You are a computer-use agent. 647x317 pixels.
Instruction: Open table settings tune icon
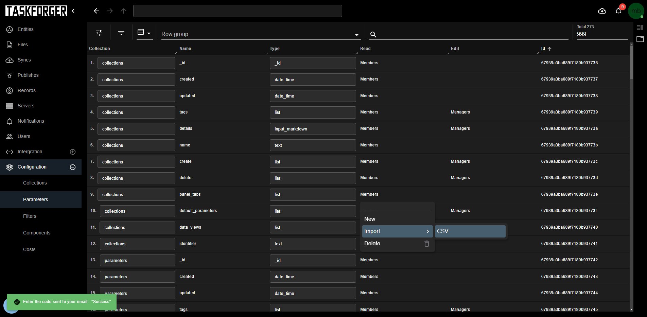point(99,33)
